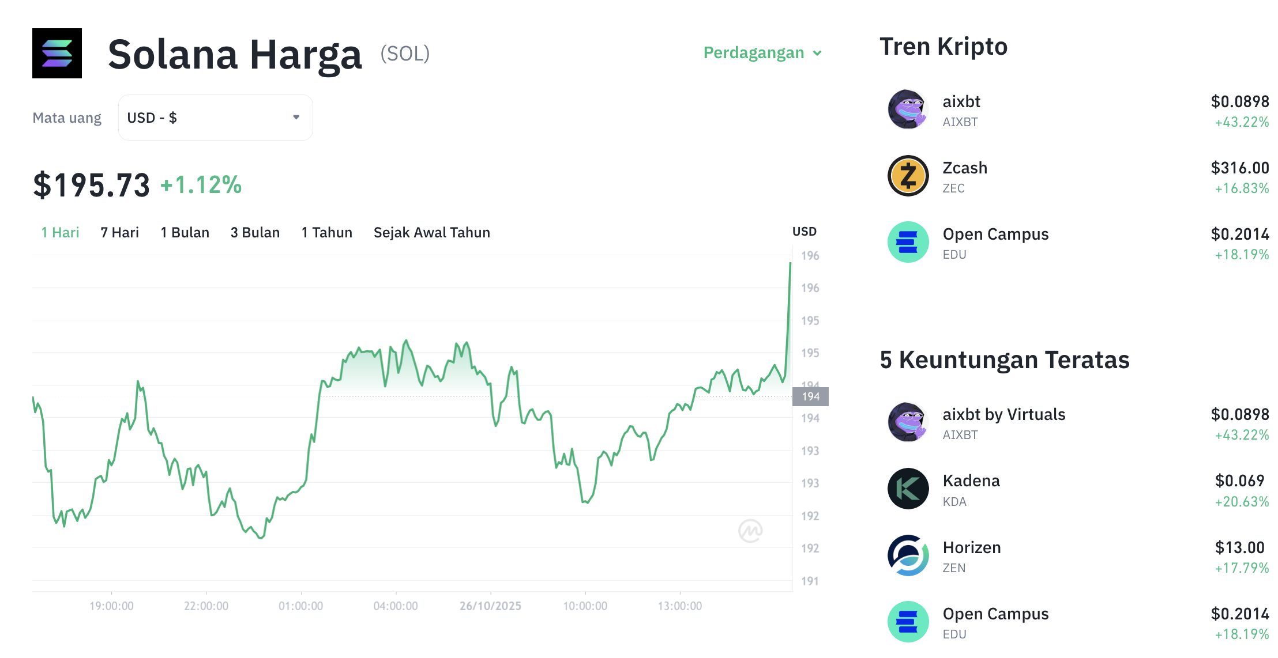Click the 194 price marker on the chart axis

(810, 396)
